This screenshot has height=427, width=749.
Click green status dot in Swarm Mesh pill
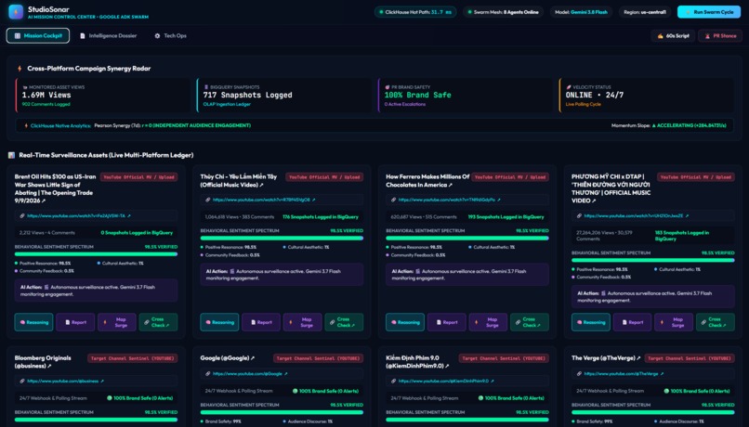click(x=469, y=12)
